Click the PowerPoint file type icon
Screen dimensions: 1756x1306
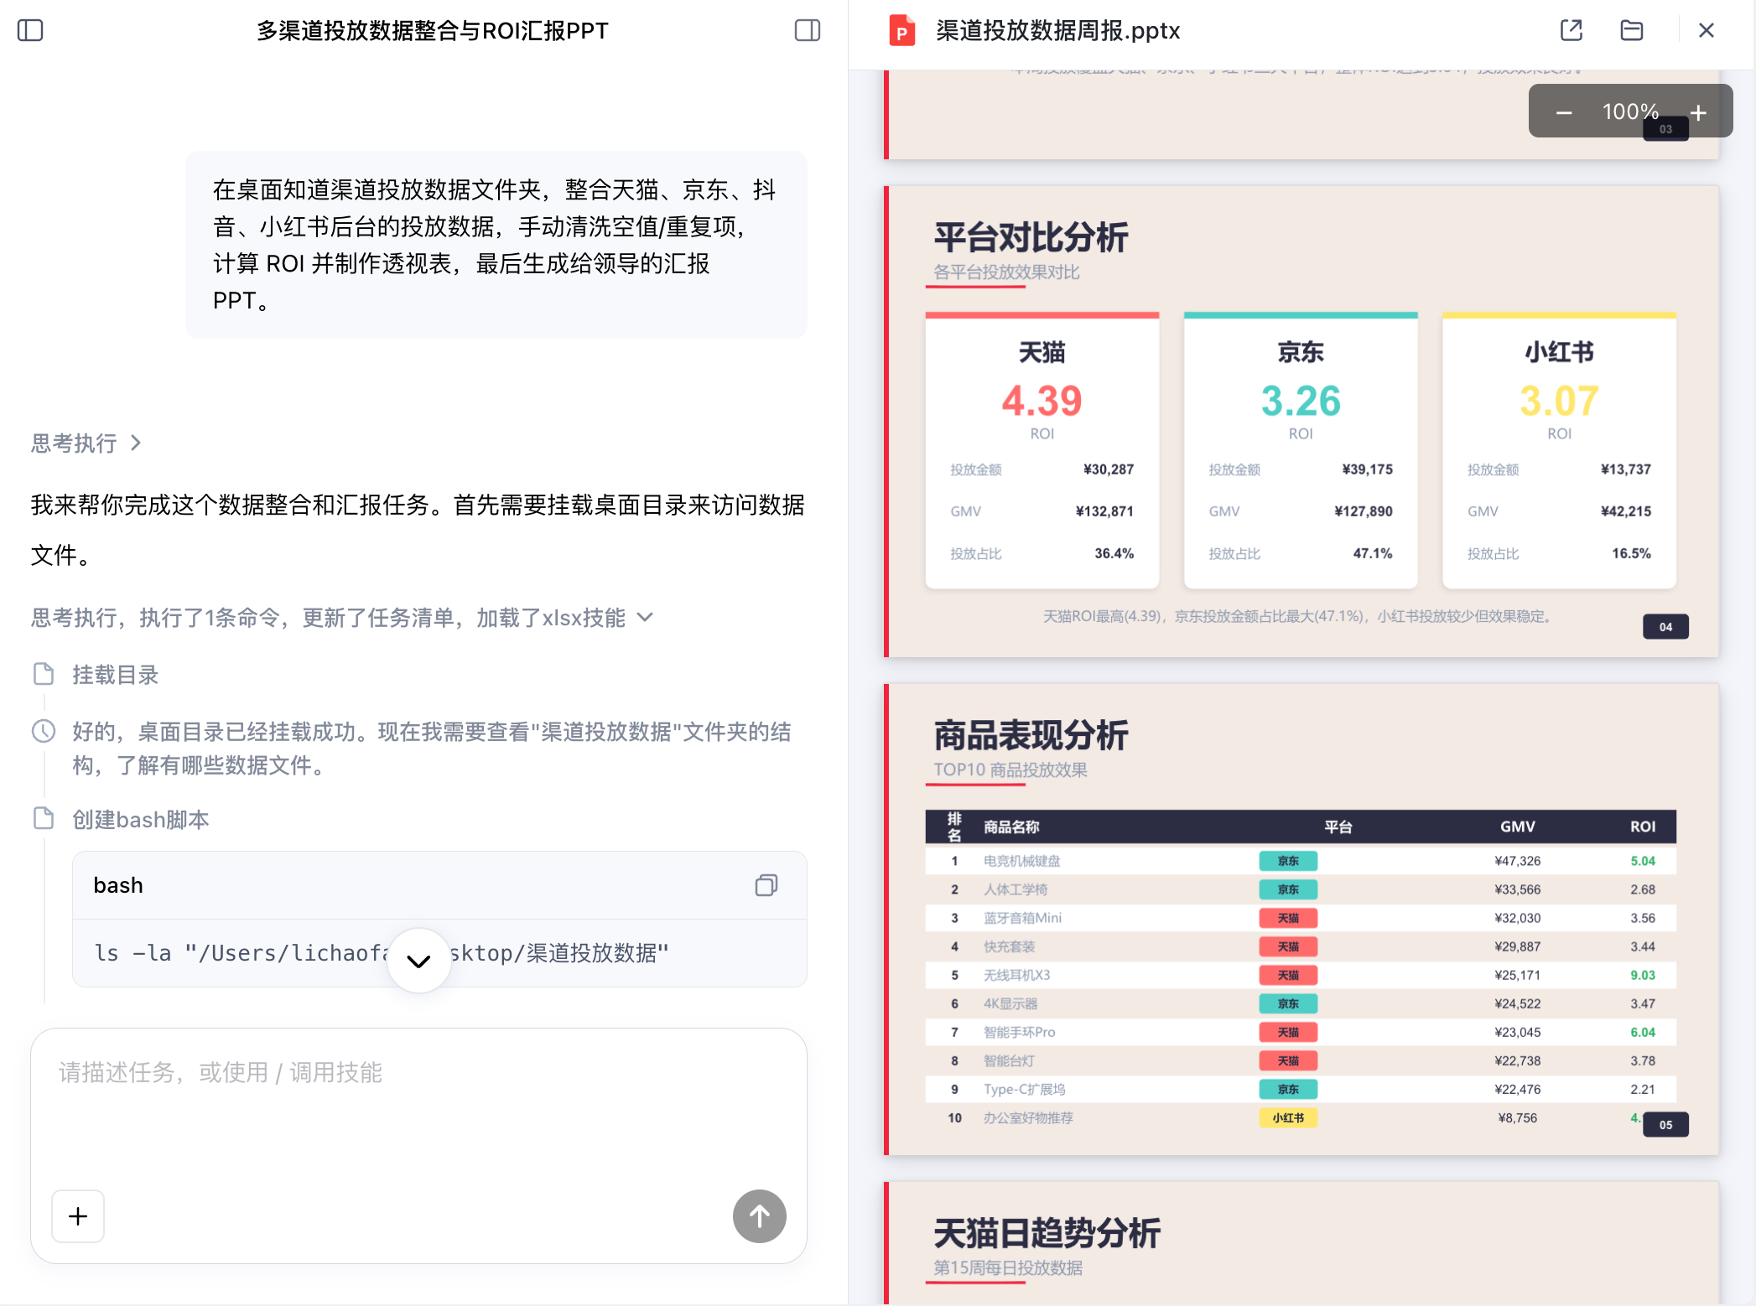pyautogui.click(x=901, y=31)
